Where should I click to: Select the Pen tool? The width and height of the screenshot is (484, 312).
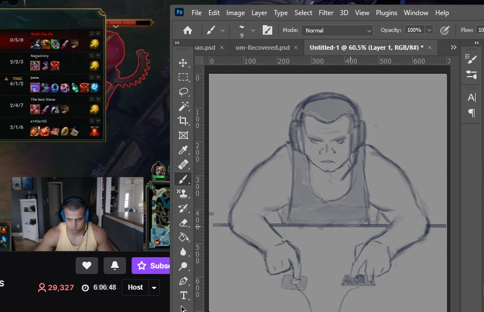(183, 281)
